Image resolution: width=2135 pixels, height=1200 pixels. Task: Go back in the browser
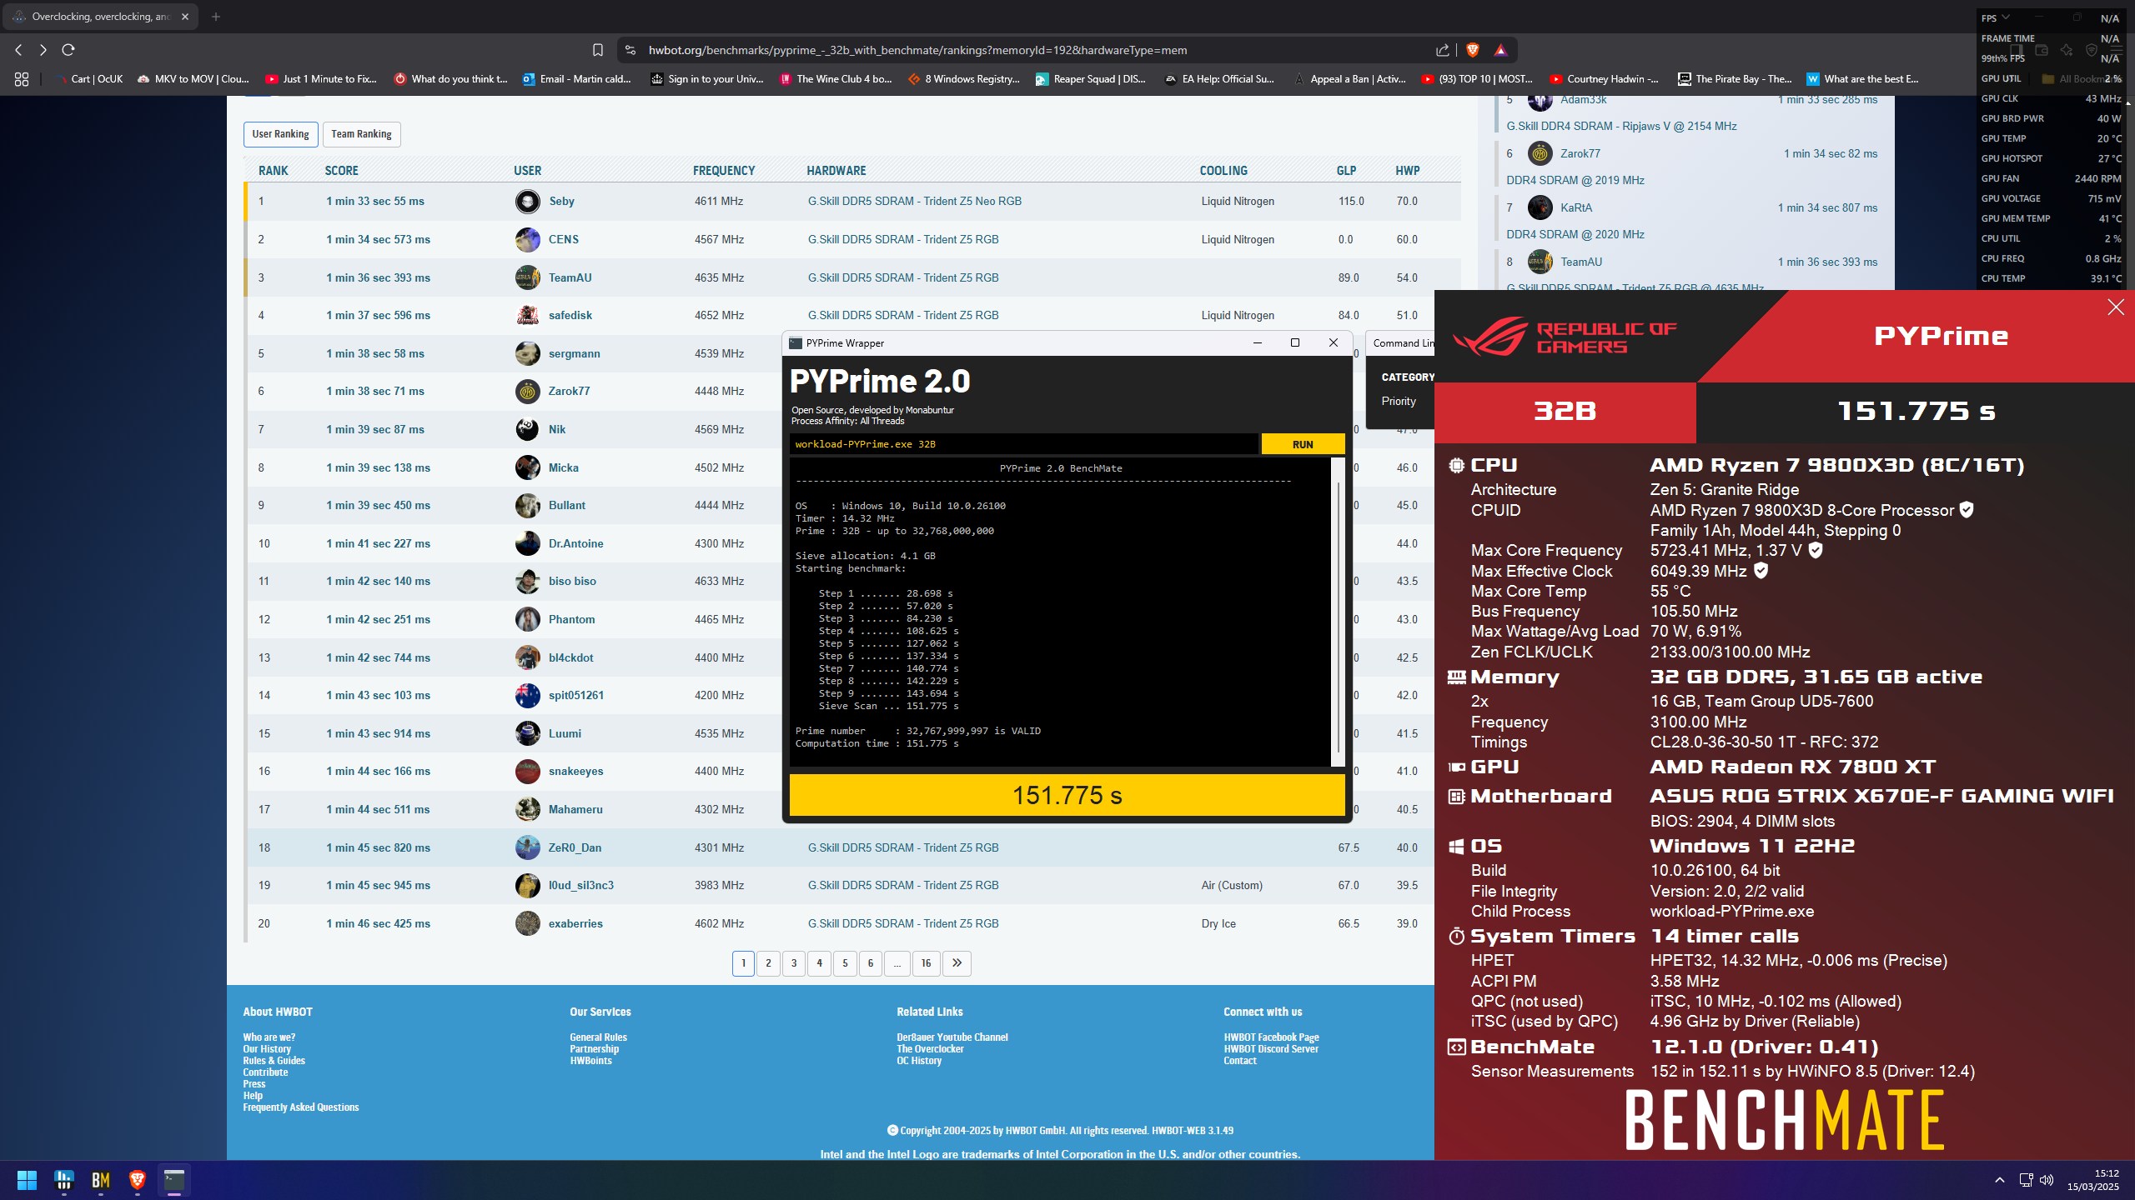[18, 50]
